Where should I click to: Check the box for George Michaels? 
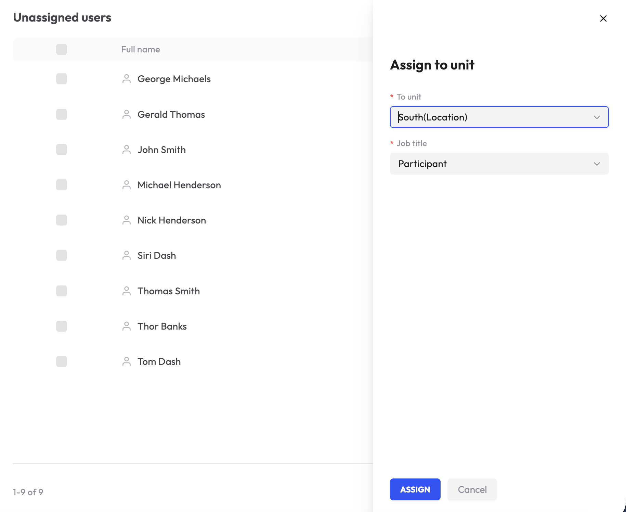pos(62,79)
